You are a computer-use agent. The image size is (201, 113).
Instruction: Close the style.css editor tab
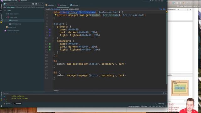pyautogui.click(x=79, y=5)
